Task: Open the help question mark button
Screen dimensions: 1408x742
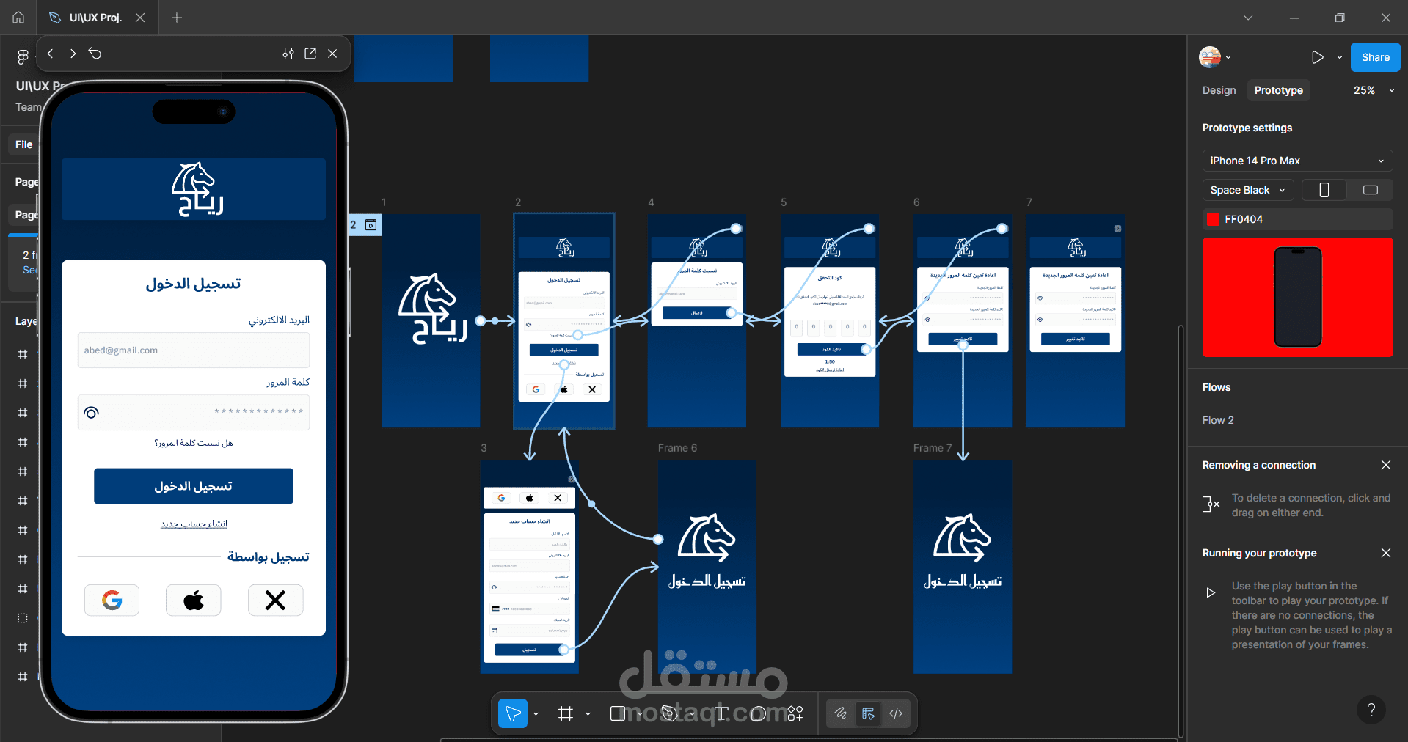Action: [x=1371, y=709]
